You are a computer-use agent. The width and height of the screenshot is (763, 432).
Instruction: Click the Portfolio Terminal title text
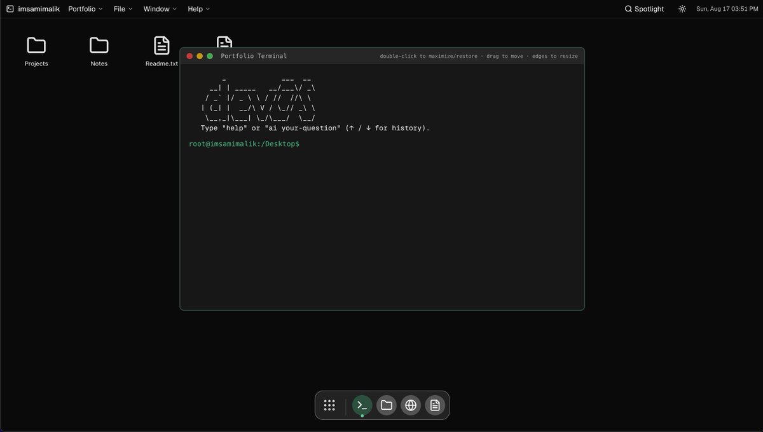(x=254, y=56)
